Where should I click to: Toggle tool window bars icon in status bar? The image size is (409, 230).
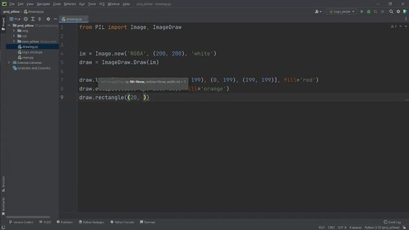pyautogui.click(x=3, y=227)
